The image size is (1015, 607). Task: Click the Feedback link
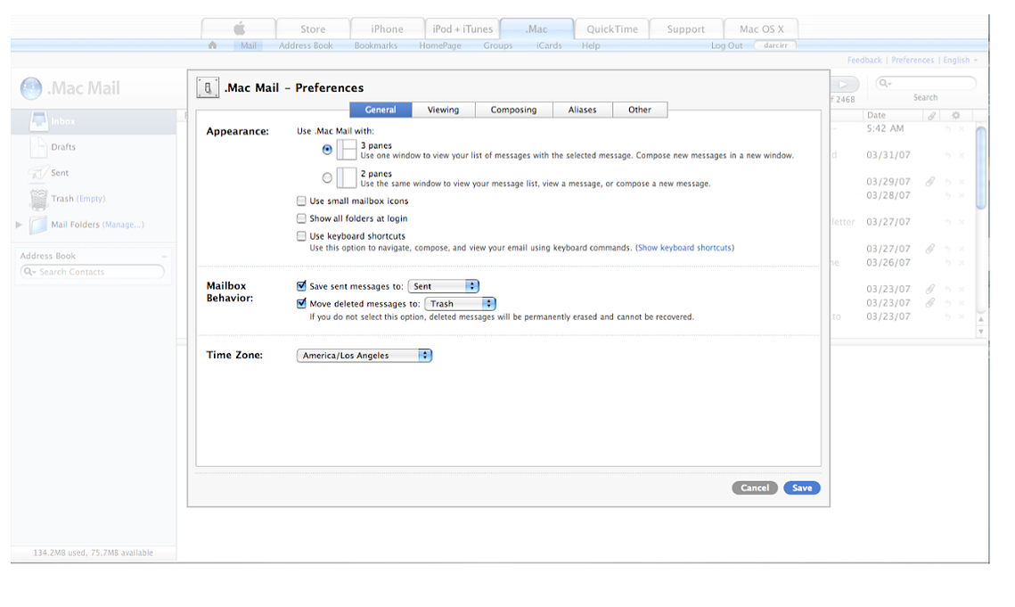click(x=864, y=61)
